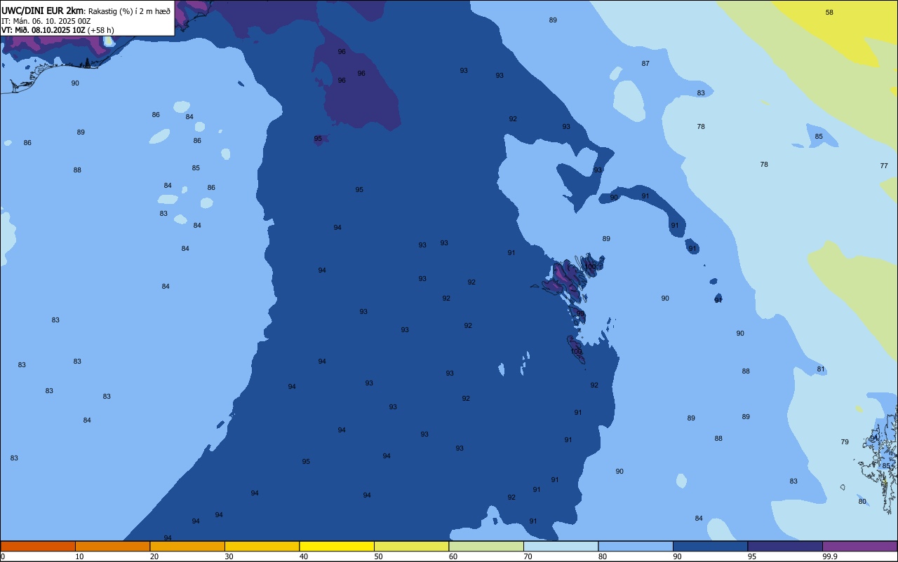Click the bright yellow 40–50 legend swatch
Screen dimensions: 898x562
point(337,546)
